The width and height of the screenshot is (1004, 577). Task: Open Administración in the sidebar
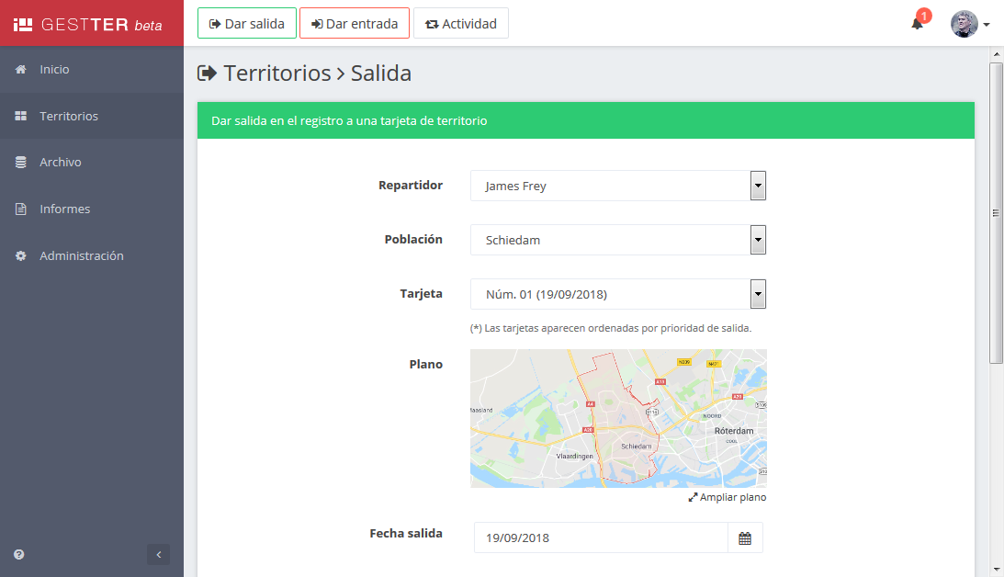92,255
